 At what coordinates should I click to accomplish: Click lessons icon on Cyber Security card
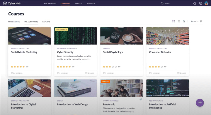point(58,73)
